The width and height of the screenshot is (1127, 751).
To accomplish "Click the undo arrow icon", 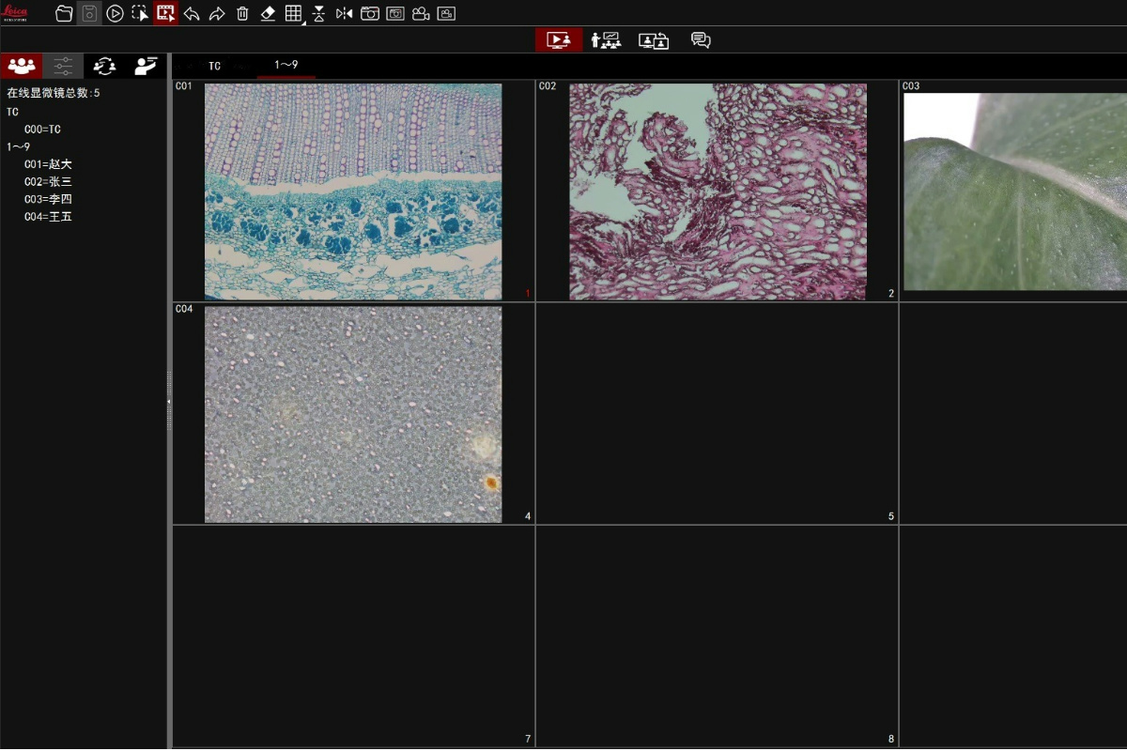I will tap(192, 14).
